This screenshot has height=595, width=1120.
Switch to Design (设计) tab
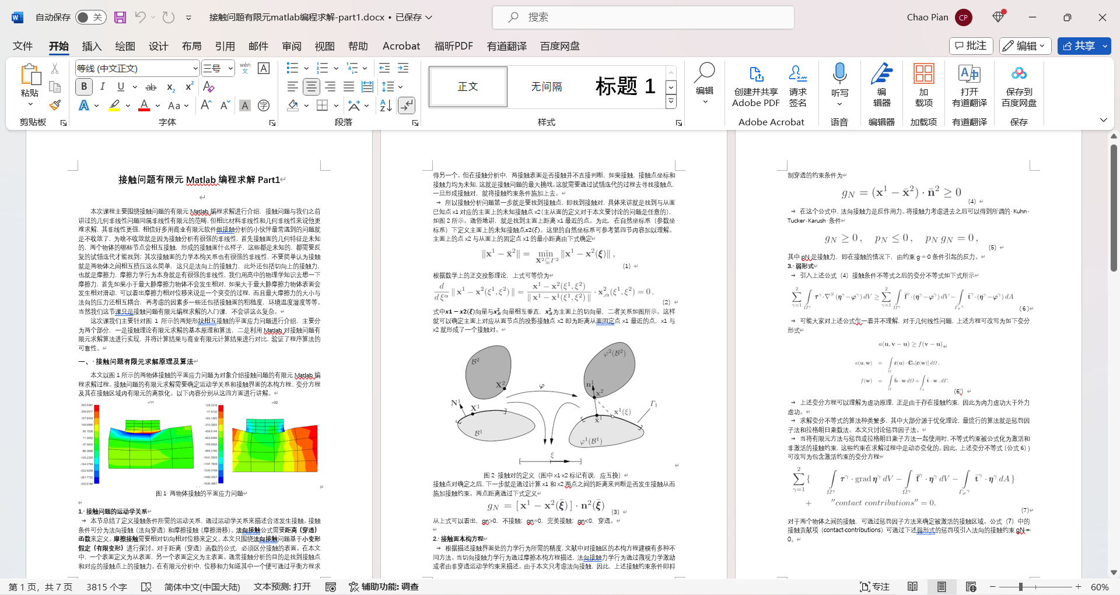tap(158, 46)
